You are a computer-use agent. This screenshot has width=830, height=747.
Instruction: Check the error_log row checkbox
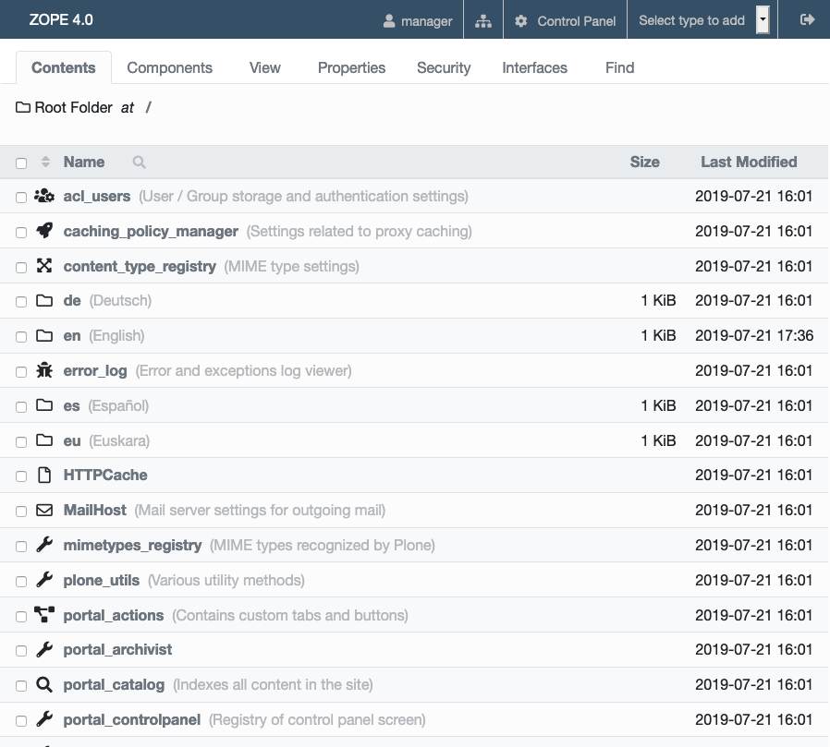pos(21,371)
